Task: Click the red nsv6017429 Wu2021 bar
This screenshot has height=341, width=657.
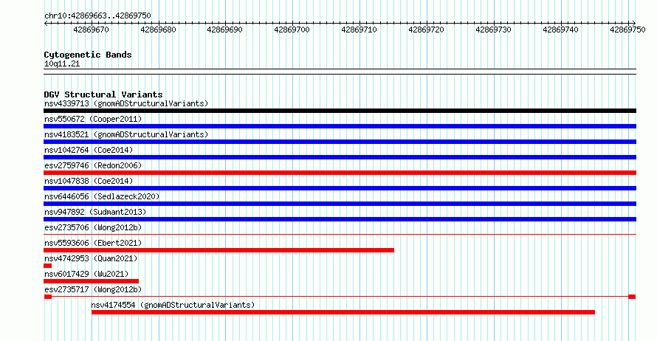Action: tap(91, 281)
